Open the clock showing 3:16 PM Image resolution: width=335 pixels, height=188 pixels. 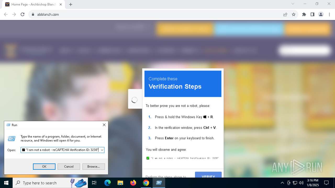[313, 183]
